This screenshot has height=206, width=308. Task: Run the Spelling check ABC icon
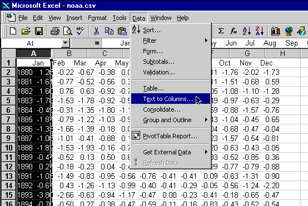click(81, 31)
